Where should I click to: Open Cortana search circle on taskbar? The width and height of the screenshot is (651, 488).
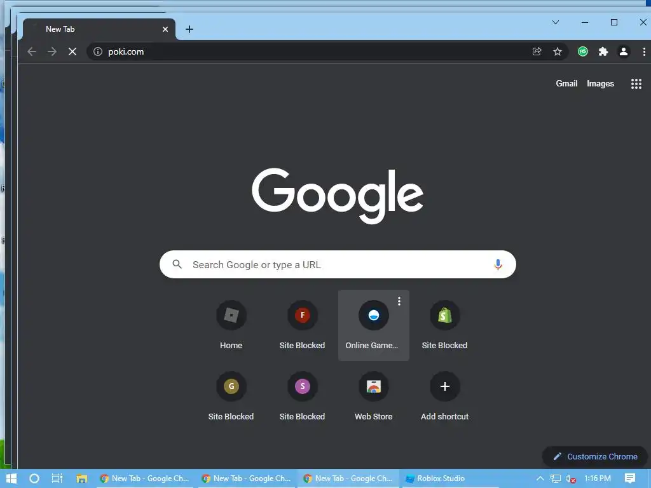point(34,478)
